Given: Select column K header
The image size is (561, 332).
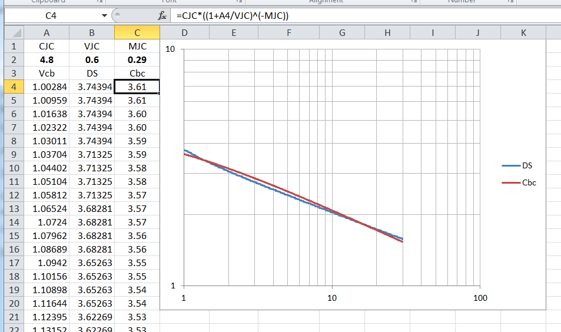Looking at the screenshot, I should [x=523, y=33].
